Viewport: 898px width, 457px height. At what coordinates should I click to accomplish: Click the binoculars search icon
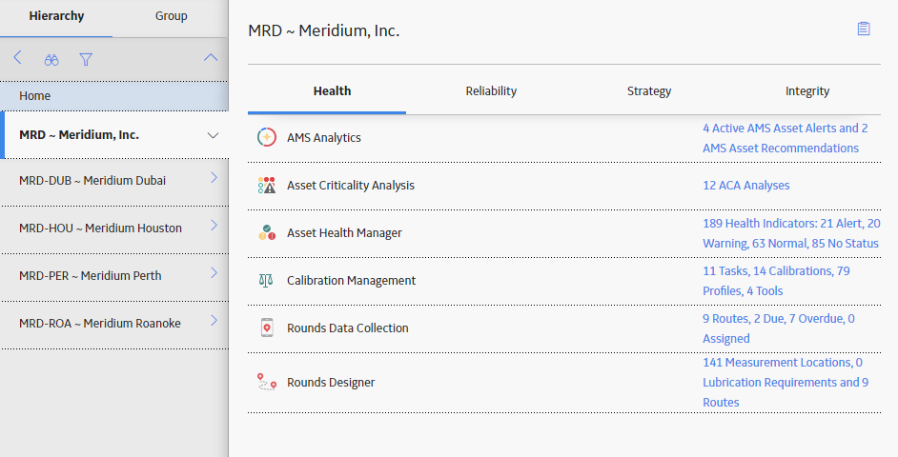51,59
